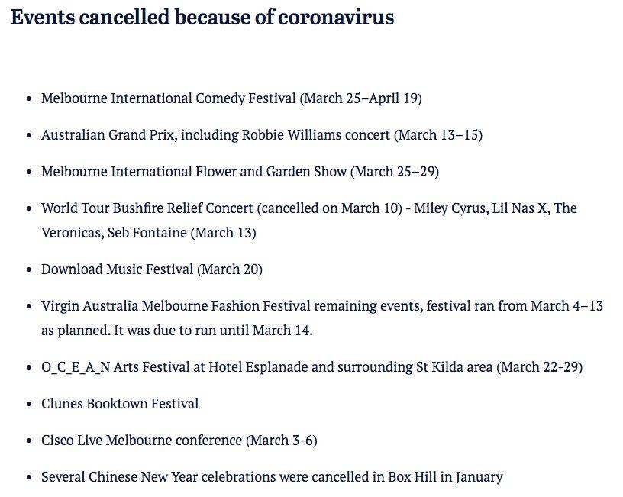Click the Australian Grand Prix list entry

coord(262,135)
